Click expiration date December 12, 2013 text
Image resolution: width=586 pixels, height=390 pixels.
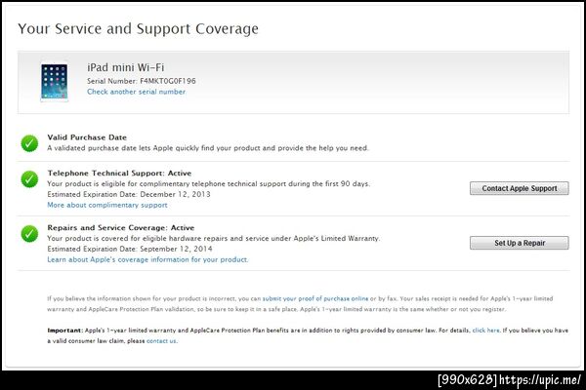(x=175, y=194)
